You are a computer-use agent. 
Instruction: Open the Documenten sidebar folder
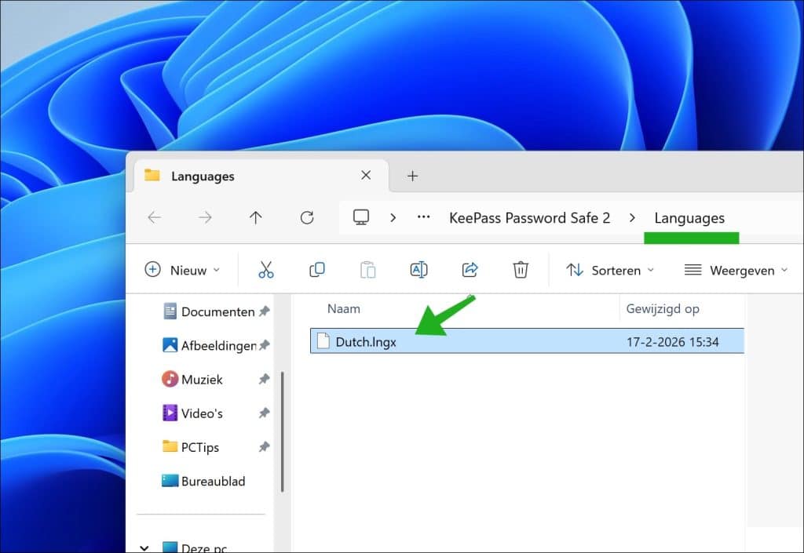tap(217, 311)
